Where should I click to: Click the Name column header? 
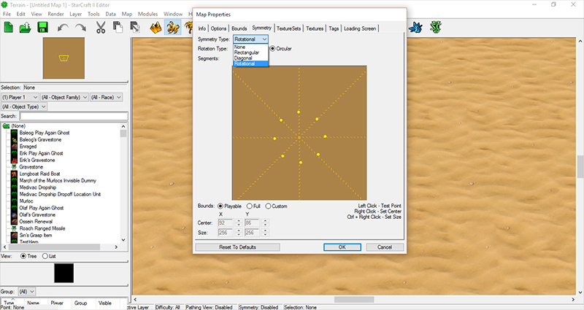[x=33, y=303]
